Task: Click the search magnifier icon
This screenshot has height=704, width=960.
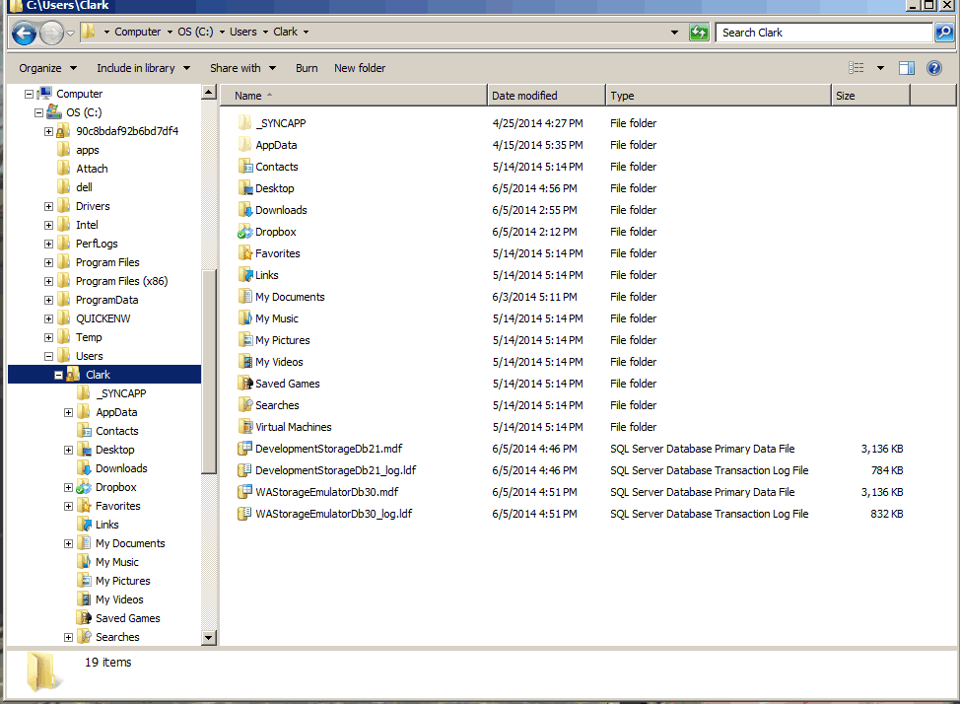Action: pyautogui.click(x=943, y=33)
